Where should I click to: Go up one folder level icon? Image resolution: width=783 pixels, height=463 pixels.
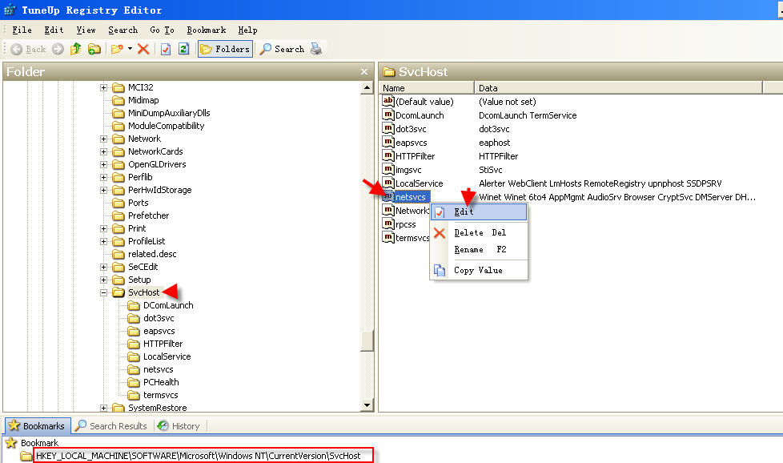(75, 49)
